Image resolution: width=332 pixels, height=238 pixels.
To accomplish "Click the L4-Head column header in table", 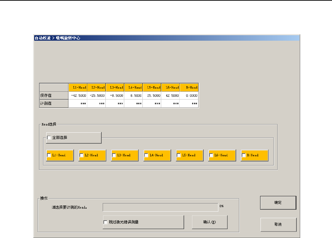I will coord(133,88).
